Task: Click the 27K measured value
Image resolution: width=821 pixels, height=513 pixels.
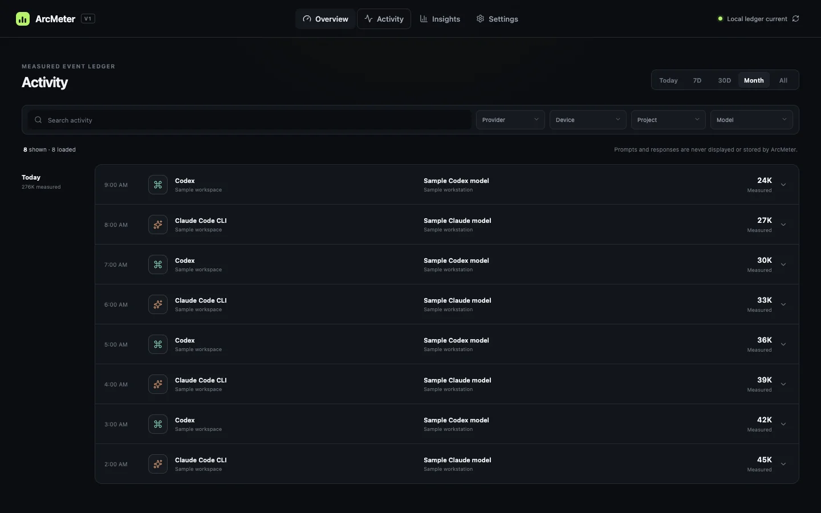Action: pos(765,221)
